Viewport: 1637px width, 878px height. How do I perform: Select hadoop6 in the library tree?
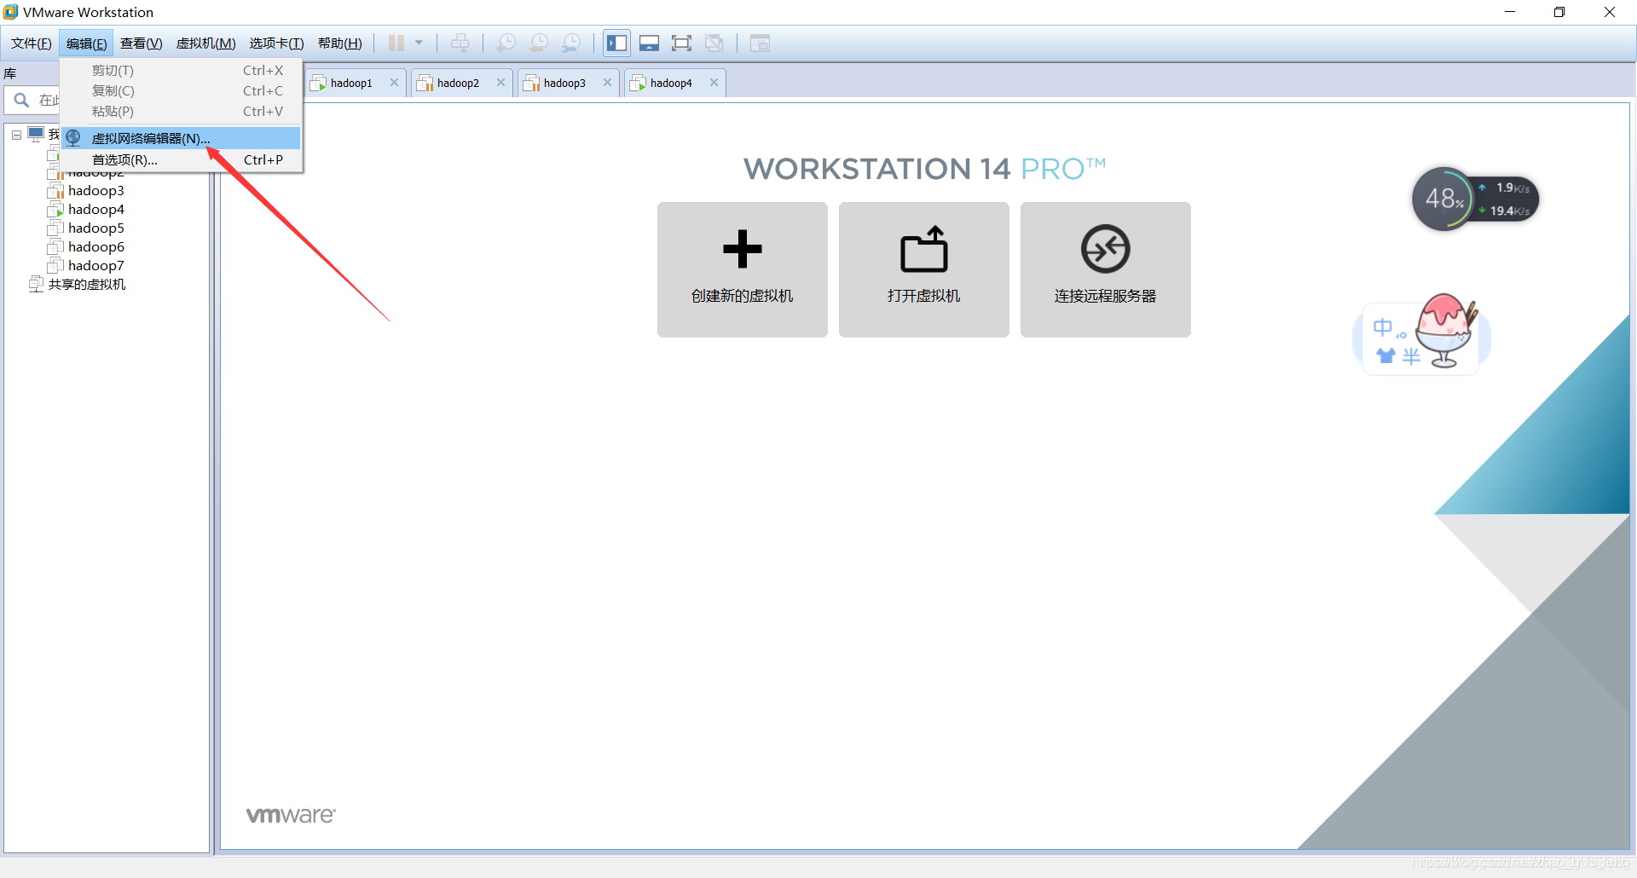tap(96, 247)
